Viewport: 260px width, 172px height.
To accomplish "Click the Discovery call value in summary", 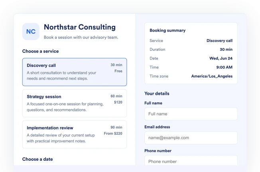I will (220, 40).
